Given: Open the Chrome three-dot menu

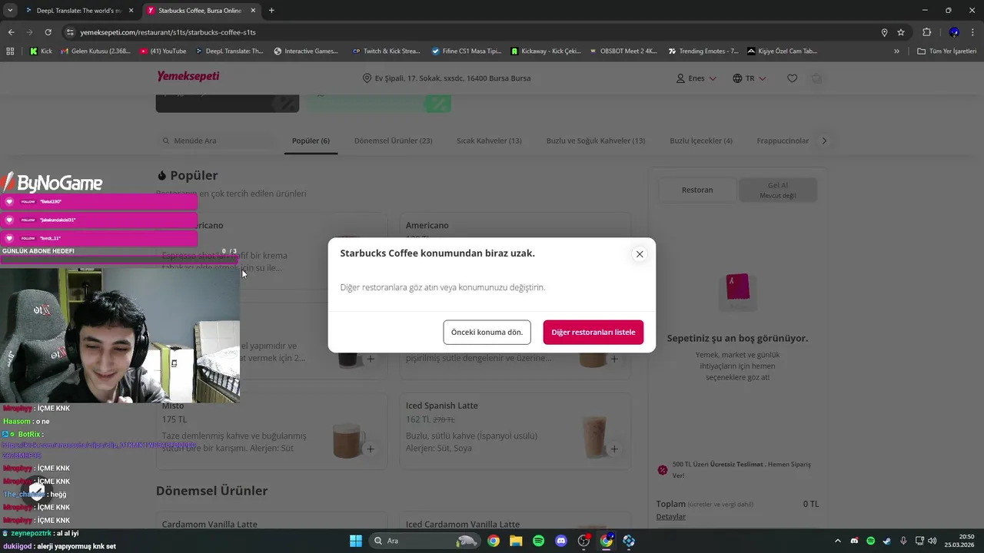Looking at the screenshot, I should tap(973, 32).
